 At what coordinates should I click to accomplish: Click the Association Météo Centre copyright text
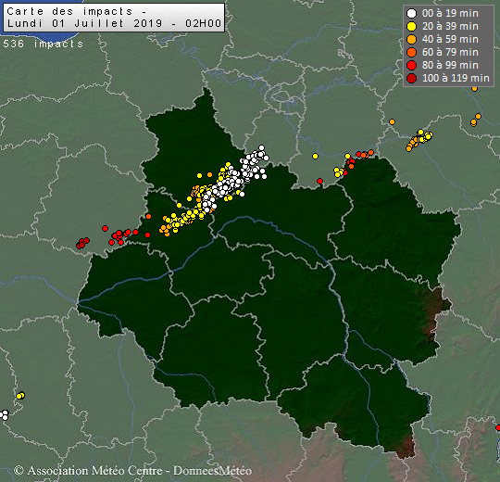click(133, 470)
